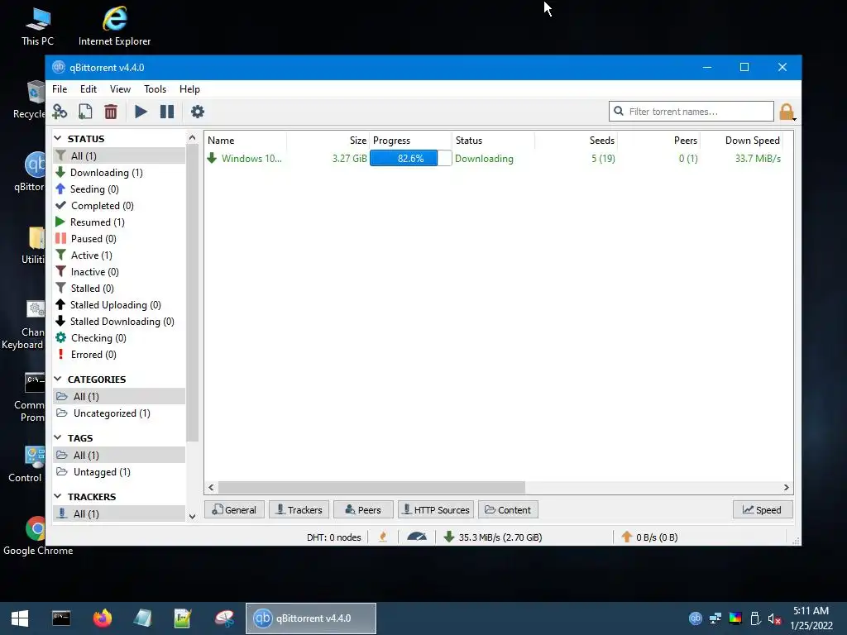Image resolution: width=847 pixels, height=635 pixels.
Task: Select All (1) under TRACKERS
Action: pos(119,513)
